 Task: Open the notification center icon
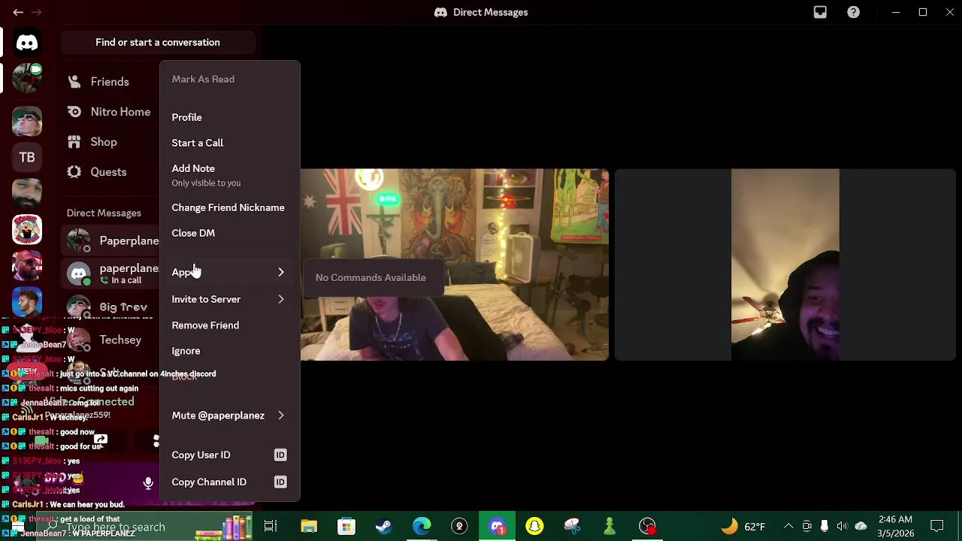pos(937,526)
